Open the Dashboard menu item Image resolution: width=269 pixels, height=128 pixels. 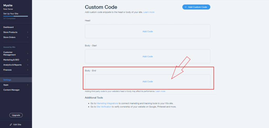[x=8, y=27]
